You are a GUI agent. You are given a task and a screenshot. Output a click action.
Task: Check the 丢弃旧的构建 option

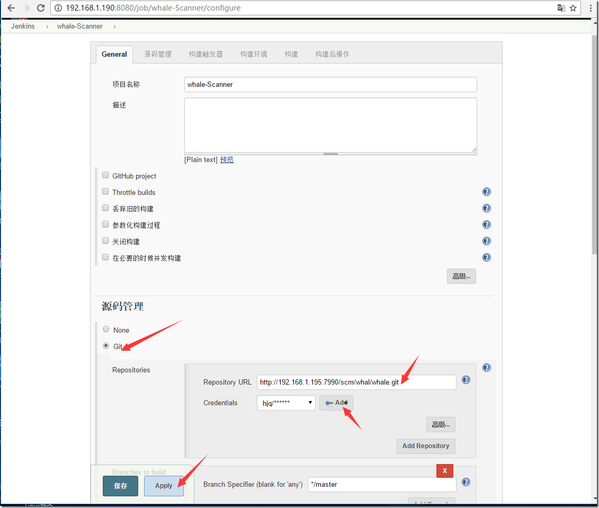coord(105,208)
